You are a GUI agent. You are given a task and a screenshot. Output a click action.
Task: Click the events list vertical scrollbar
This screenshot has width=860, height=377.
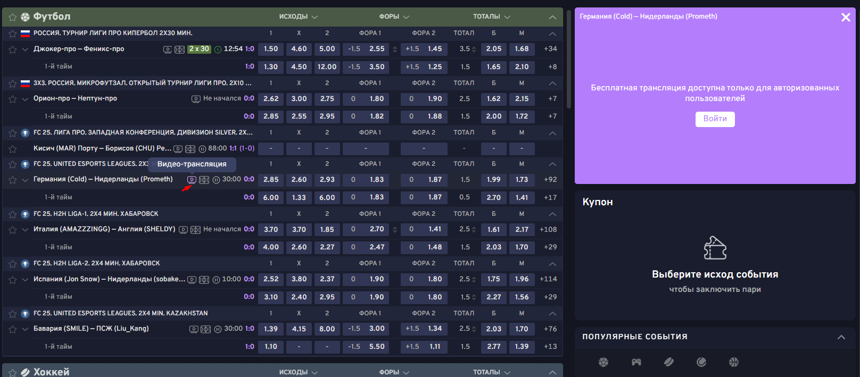coord(569,58)
